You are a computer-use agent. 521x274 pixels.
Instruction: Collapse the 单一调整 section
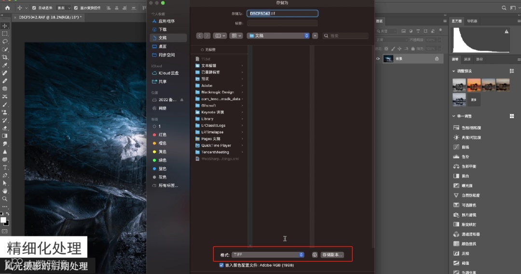click(454, 116)
